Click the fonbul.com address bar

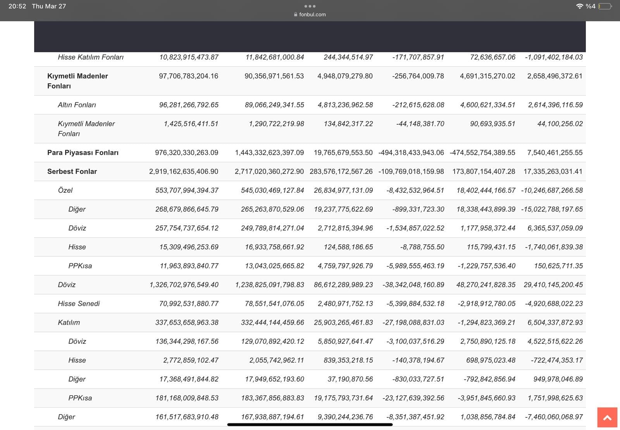click(312, 14)
